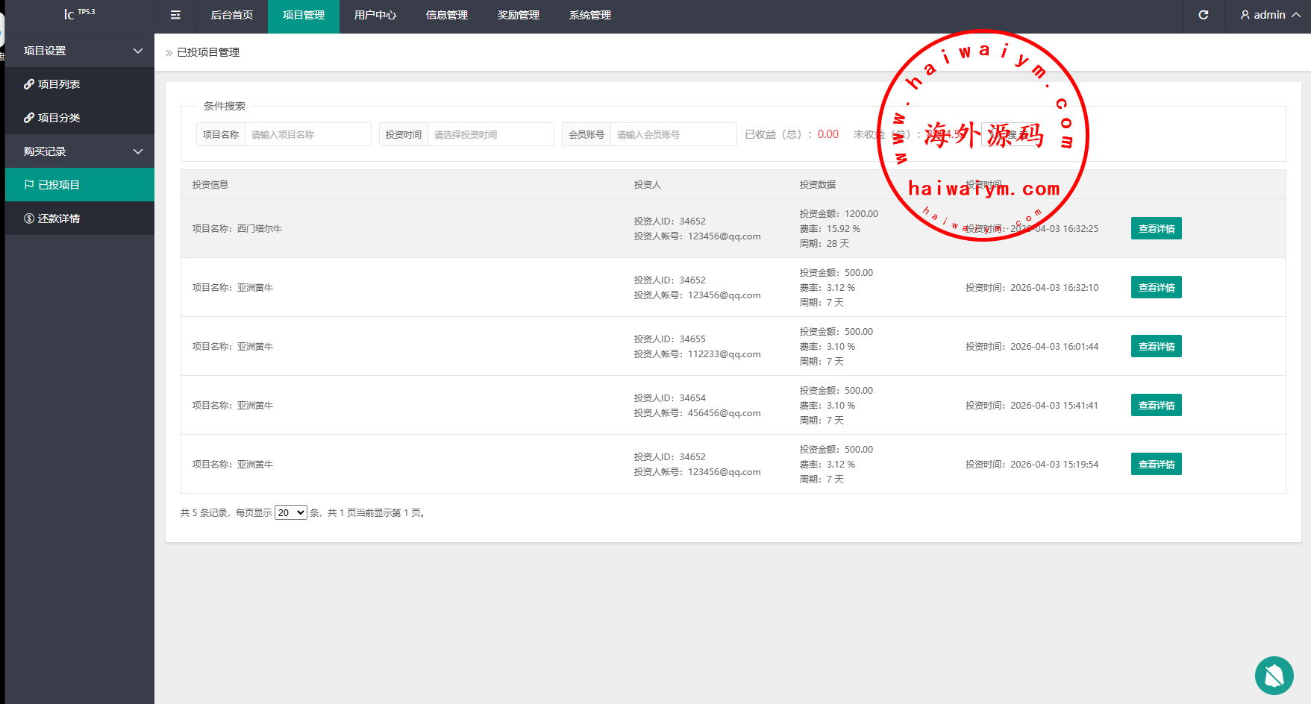Open 奖励管理 in top navigation
This screenshot has height=704, width=1311.
(x=518, y=15)
